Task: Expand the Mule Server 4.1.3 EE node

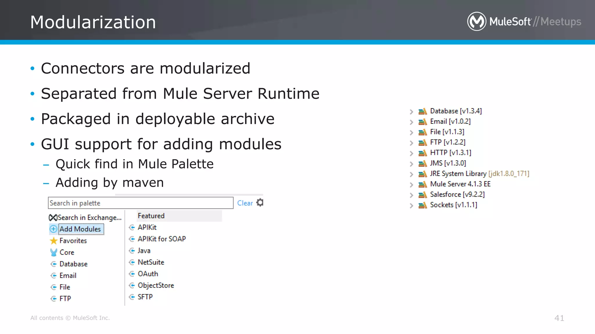Action: (411, 185)
